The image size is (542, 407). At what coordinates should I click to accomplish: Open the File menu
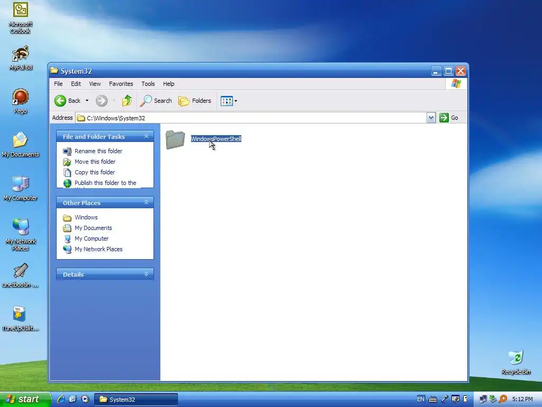(58, 84)
